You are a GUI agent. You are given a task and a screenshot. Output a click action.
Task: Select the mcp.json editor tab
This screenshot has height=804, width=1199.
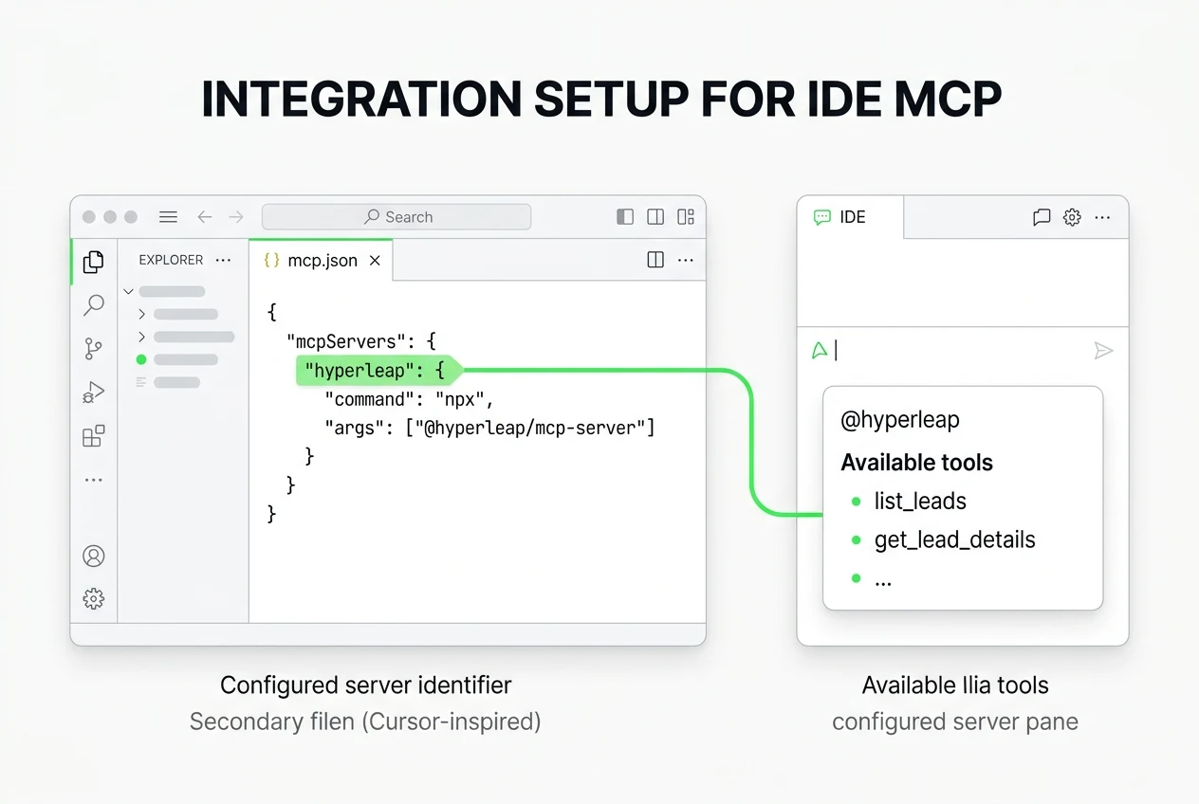(321, 260)
